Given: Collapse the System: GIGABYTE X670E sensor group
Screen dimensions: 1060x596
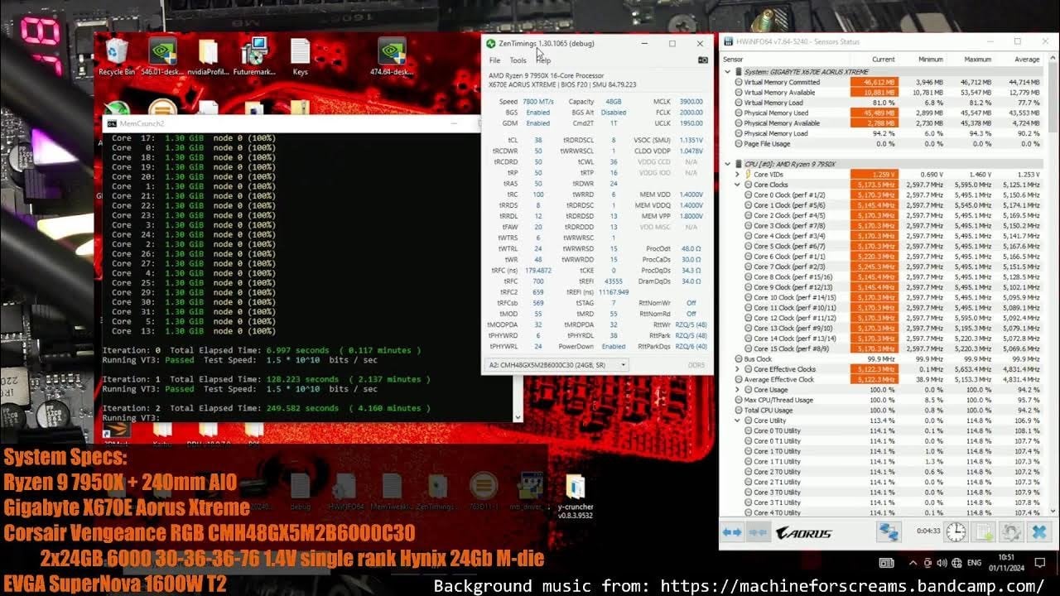Looking at the screenshot, I should (728, 72).
